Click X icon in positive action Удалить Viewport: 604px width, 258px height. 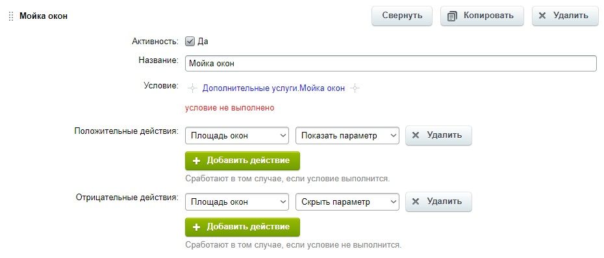click(416, 135)
